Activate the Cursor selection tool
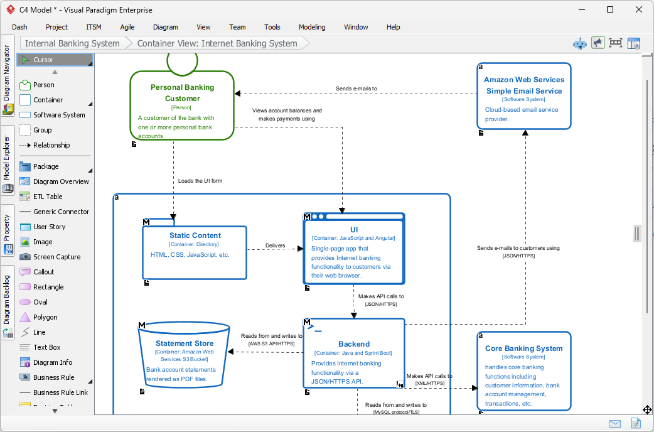This screenshot has height=432, width=654. click(43, 60)
